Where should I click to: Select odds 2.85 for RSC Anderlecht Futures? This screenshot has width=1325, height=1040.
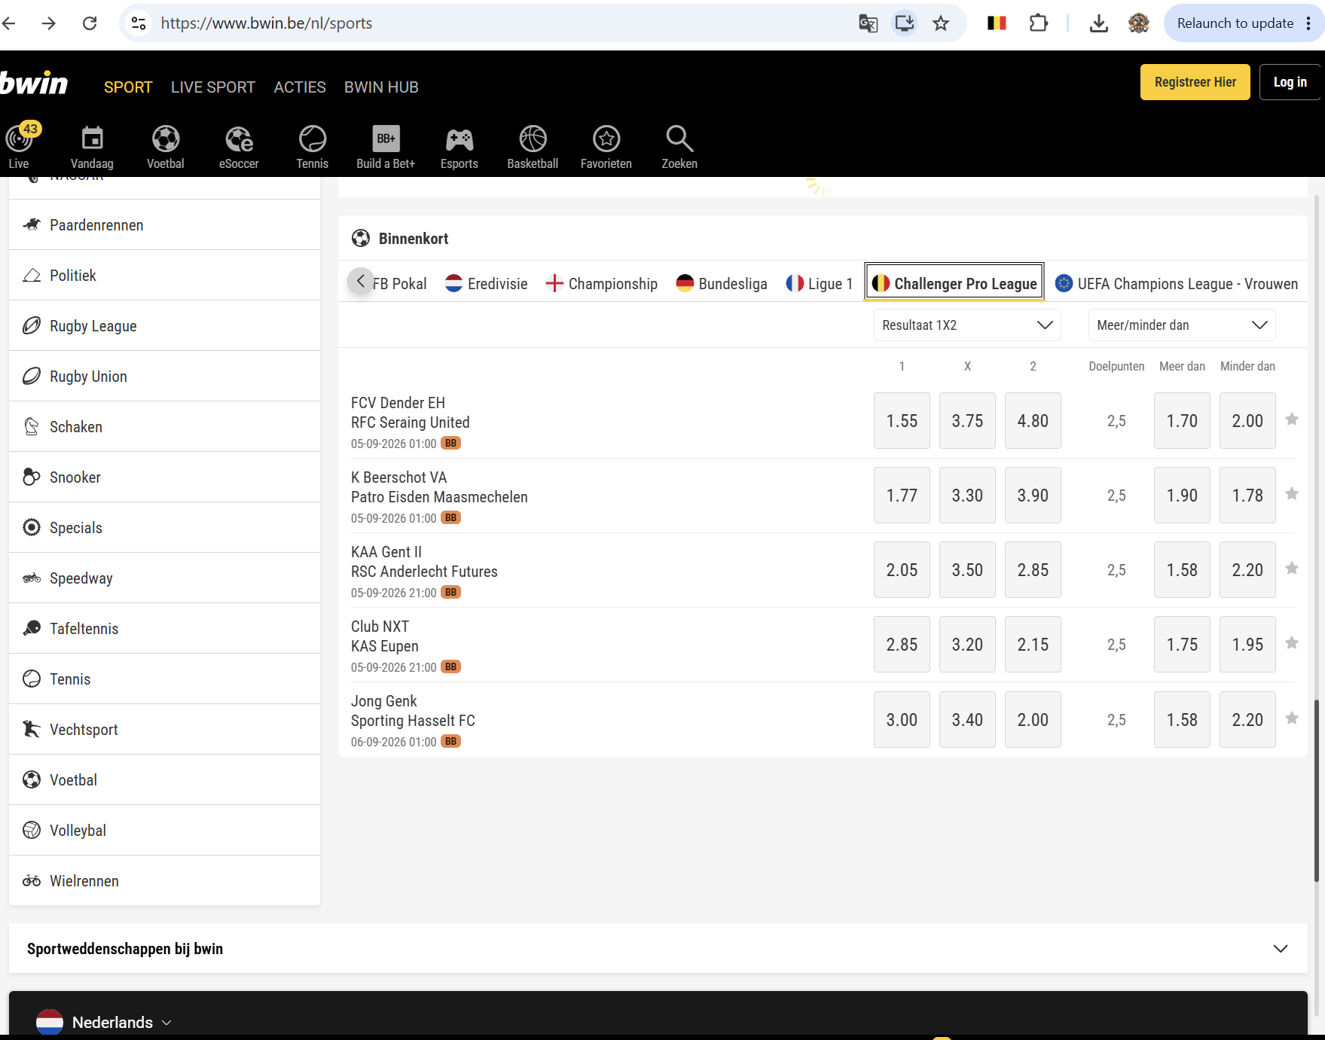click(x=1033, y=569)
